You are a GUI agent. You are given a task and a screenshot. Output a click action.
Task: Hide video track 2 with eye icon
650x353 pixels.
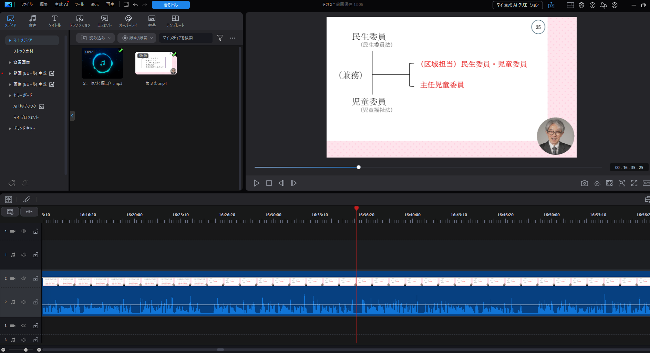pos(24,278)
